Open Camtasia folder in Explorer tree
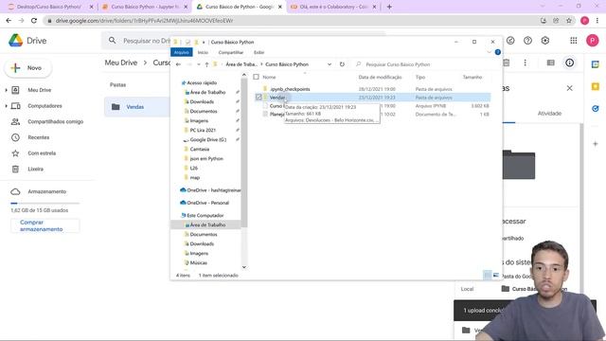 [x=200, y=150]
